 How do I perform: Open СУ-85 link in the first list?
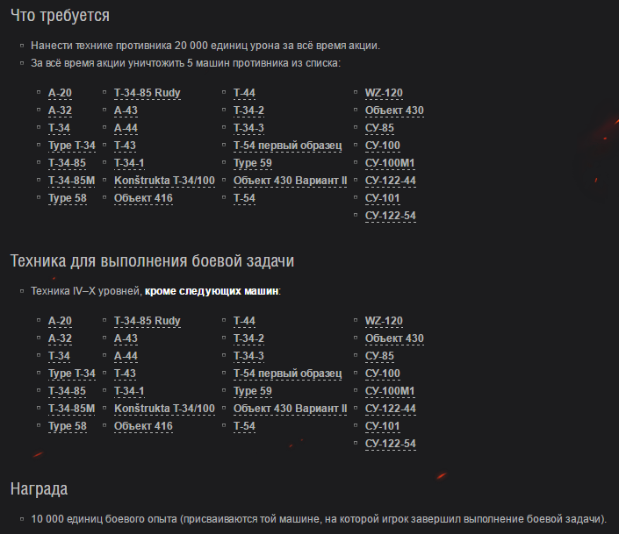click(380, 128)
